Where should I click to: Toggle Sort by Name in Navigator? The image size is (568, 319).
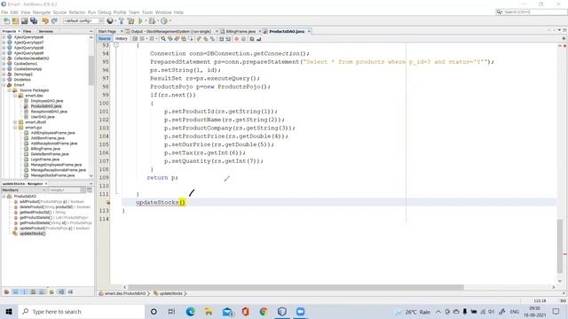point(61,292)
